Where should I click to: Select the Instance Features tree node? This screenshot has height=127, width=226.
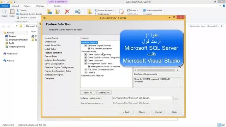tap(89, 42)
